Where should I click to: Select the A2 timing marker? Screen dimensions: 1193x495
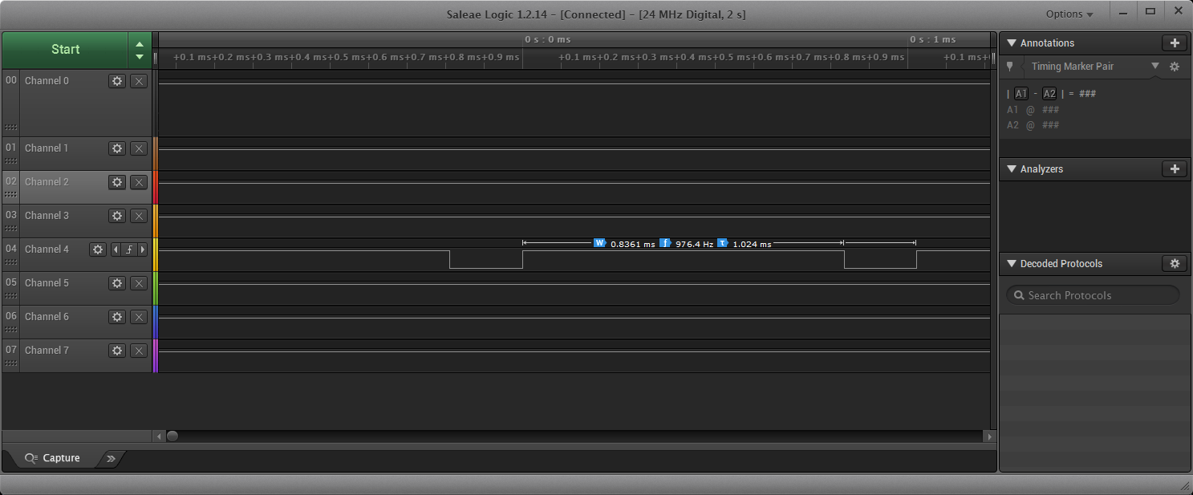(1049, 94)
